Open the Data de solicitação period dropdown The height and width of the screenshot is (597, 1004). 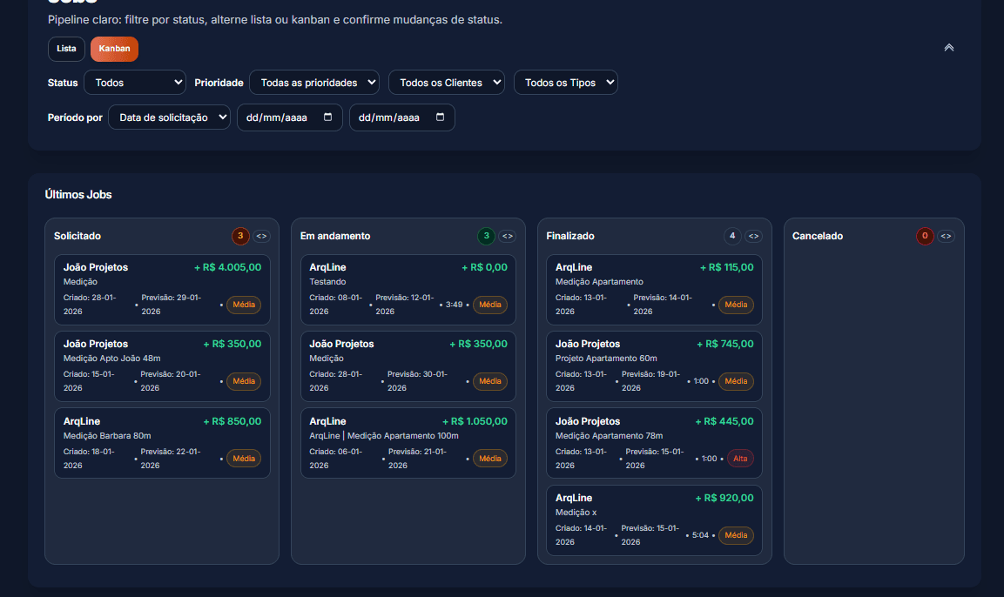tap(169, 117)
